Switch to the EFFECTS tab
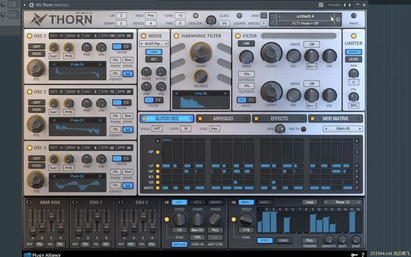This screenshot has width=411, height=257. point(279,119)
